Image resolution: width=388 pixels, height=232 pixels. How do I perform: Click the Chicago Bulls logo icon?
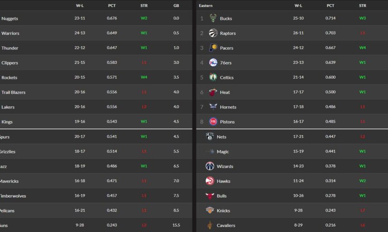coord(210,196)
